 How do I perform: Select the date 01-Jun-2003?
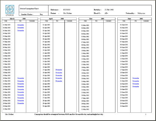[124, 25]
